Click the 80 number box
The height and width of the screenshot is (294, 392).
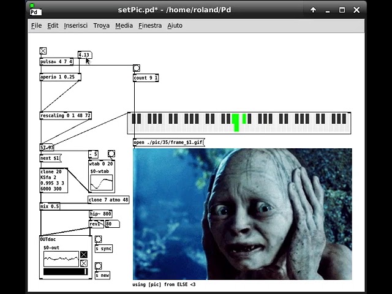[x=112, y=224]
